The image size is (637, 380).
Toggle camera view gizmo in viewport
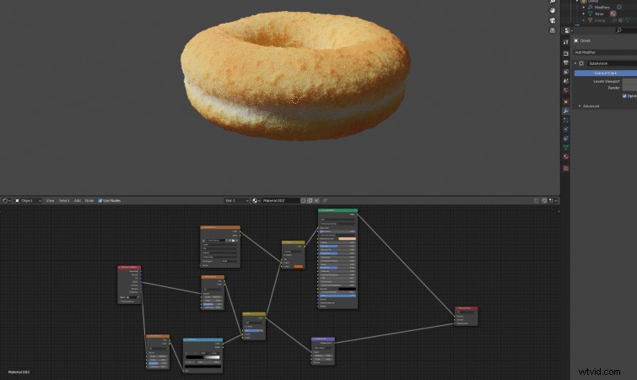tap(553, 20)
